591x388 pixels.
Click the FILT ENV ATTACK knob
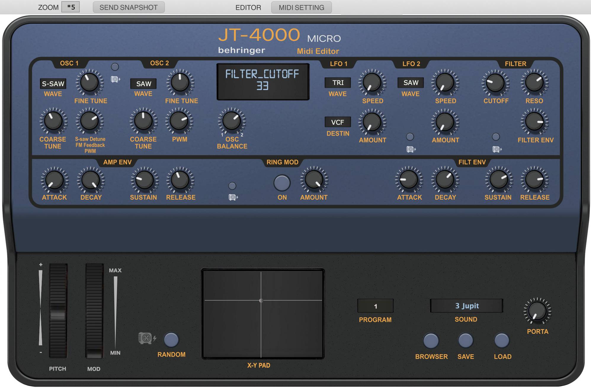(x=409, y=180)
